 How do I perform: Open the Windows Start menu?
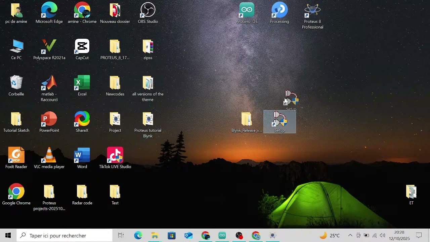tap(8, 236)
